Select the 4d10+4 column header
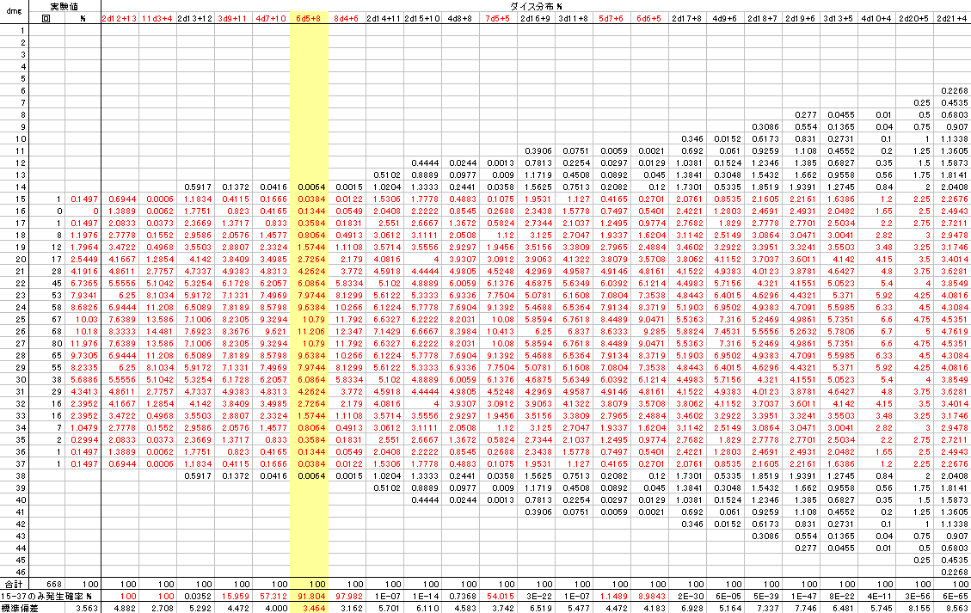The width and height of the screenshot is (971, 613). point(876,19)
